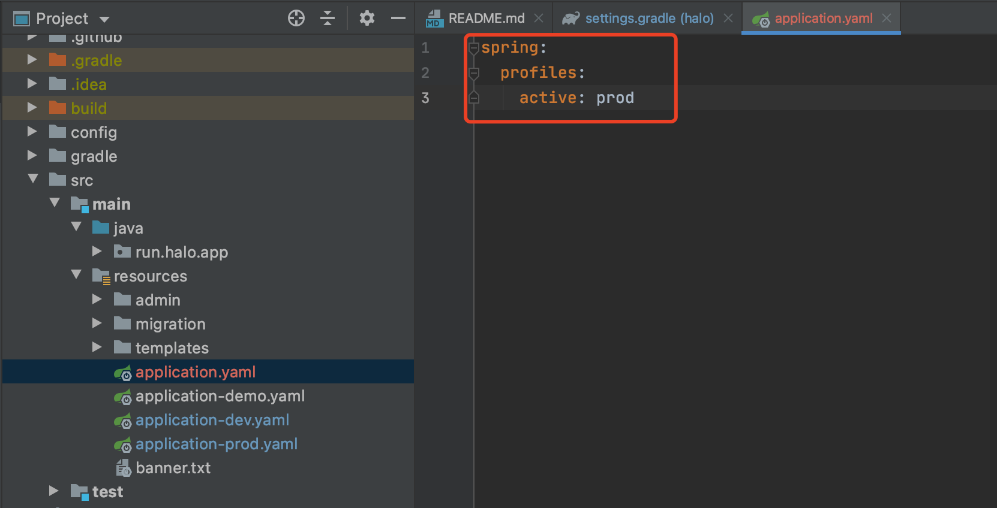Click the locate/select opened file crosshair icon
Screen dimensions: 997x508
tap(296, 18)
